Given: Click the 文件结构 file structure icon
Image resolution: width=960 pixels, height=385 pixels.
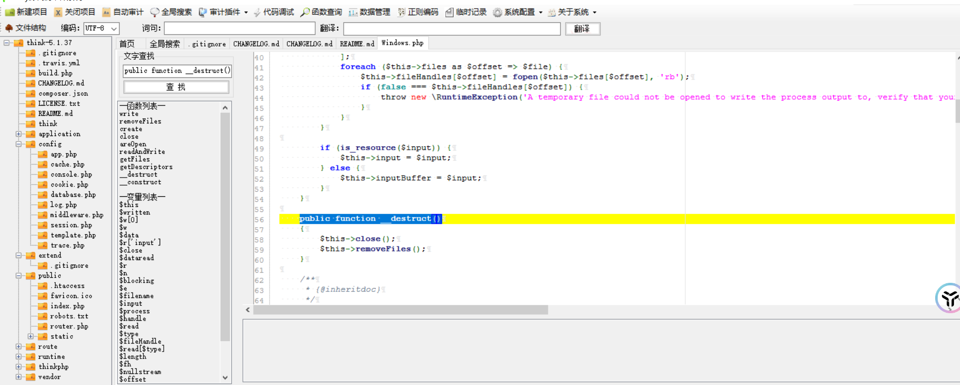Looking at the screenshot, I should pos(9,28).
